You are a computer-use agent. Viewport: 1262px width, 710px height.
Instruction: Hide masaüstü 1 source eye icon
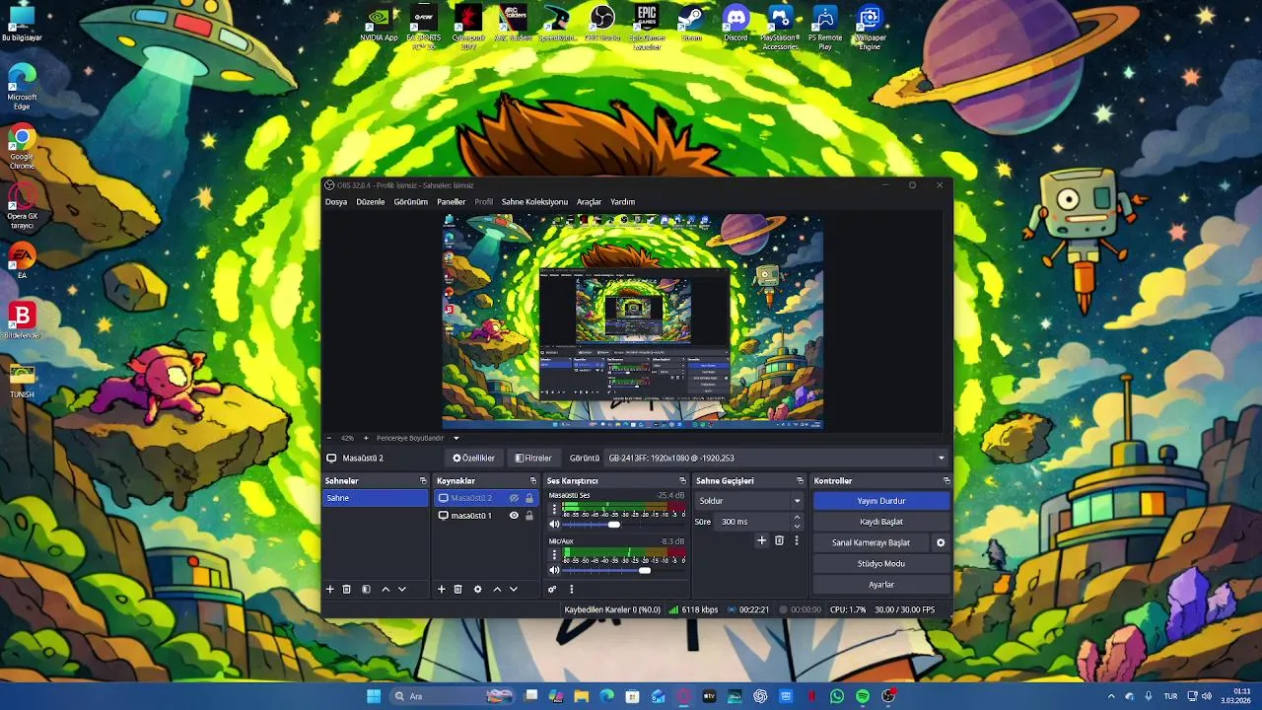click(514, 516)
